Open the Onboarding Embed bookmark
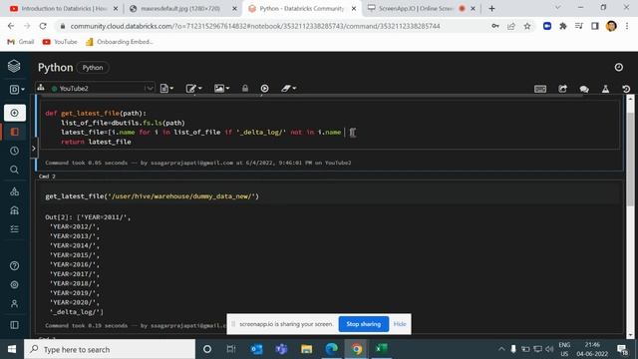 tap(120, 42)
